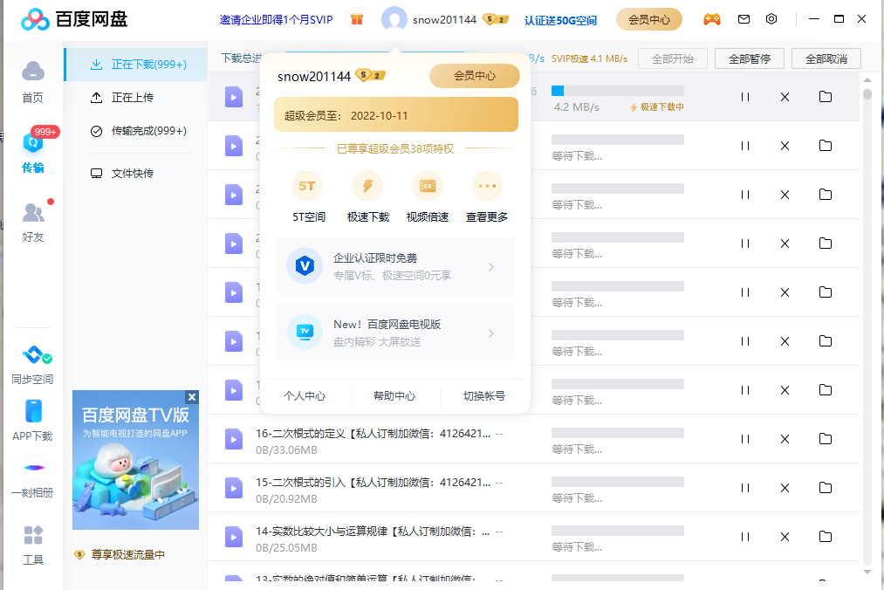Image resolution: width=884 pixels, height=590 pixels.
Task: Open APP下载 in the sidebar
Action: click(32, 420)
